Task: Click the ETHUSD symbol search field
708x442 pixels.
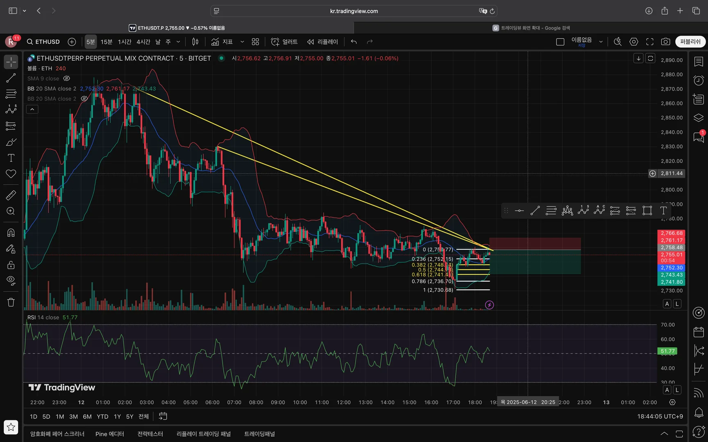Action: click(x=43, y=42)
